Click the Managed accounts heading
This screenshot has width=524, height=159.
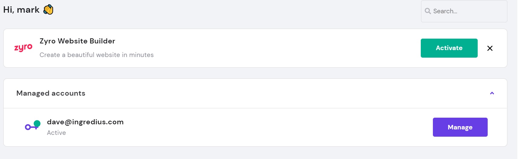click(x=51, y=93)
